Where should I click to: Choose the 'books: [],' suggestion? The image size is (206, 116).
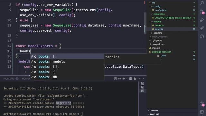67,67
